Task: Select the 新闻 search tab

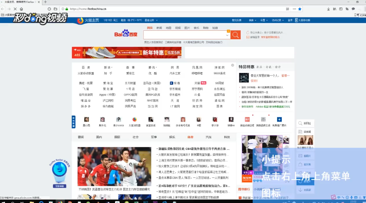Action: coord(159,28)
